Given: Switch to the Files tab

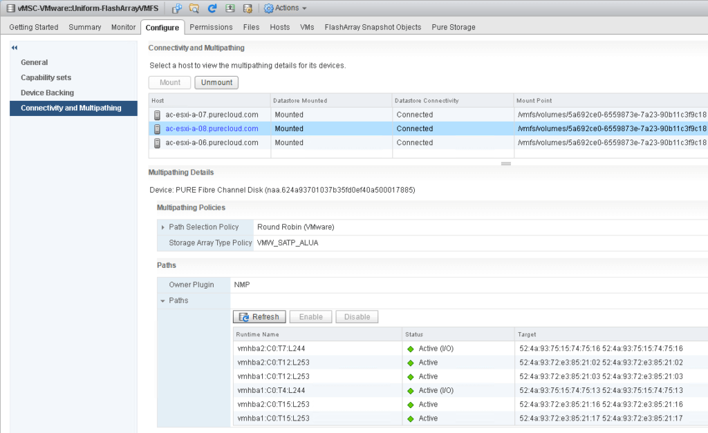Looking at the screenshot, I should pyautogui.click(x=251, y=27).
